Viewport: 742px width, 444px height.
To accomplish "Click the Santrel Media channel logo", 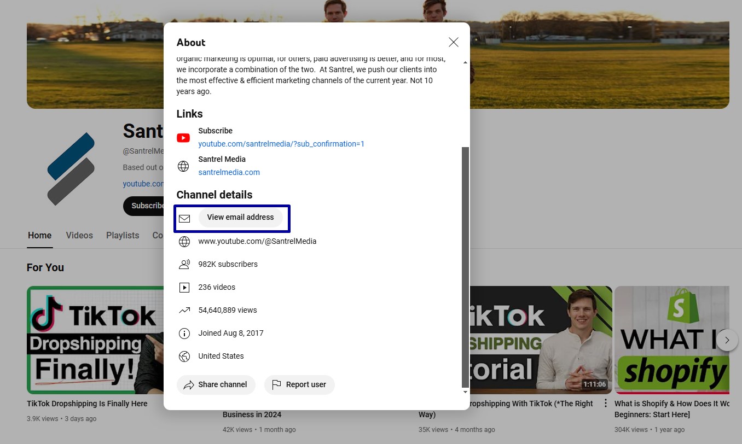I will point(71,169).
